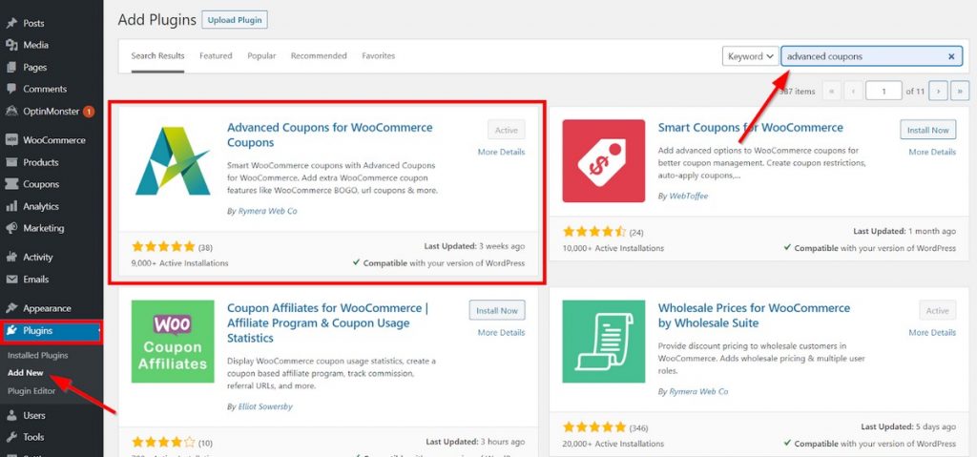Switch to the Favorites tab
Viewport: 977px width, 457px height.
[378, 55]
